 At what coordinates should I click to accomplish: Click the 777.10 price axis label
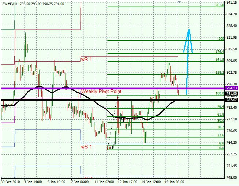[232, 119]
